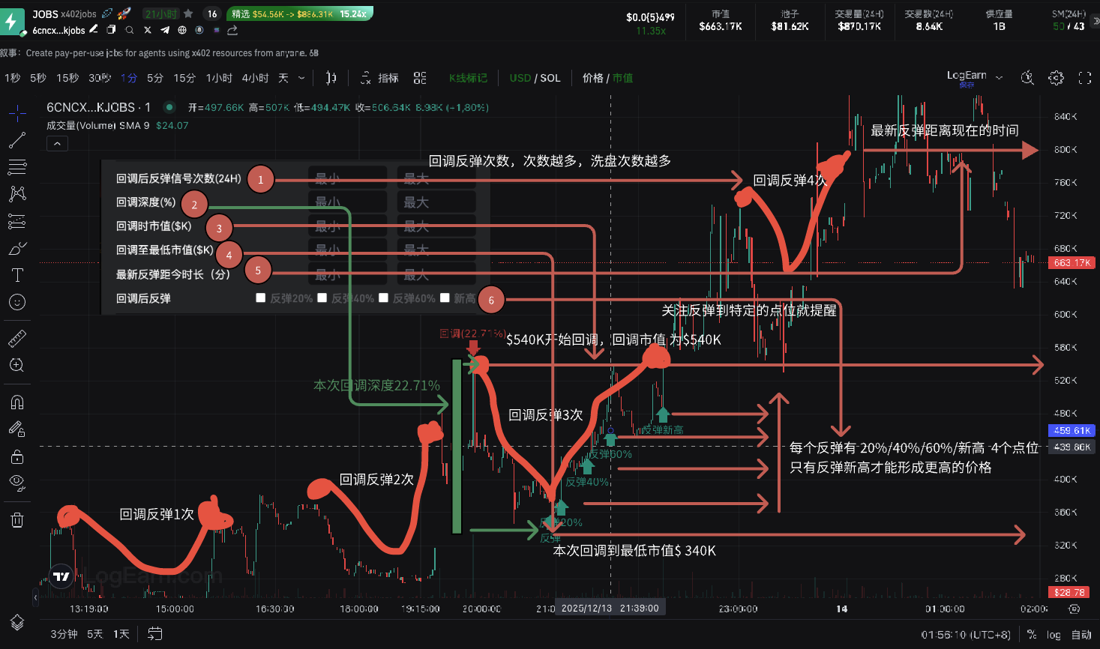
Task: Collapse the indicator legend chevron
Action: [x=58, y=143]
